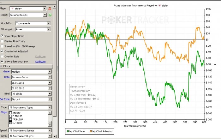Click the orange My C Net Adjusted legend swatch

click(x=91, y=131)
